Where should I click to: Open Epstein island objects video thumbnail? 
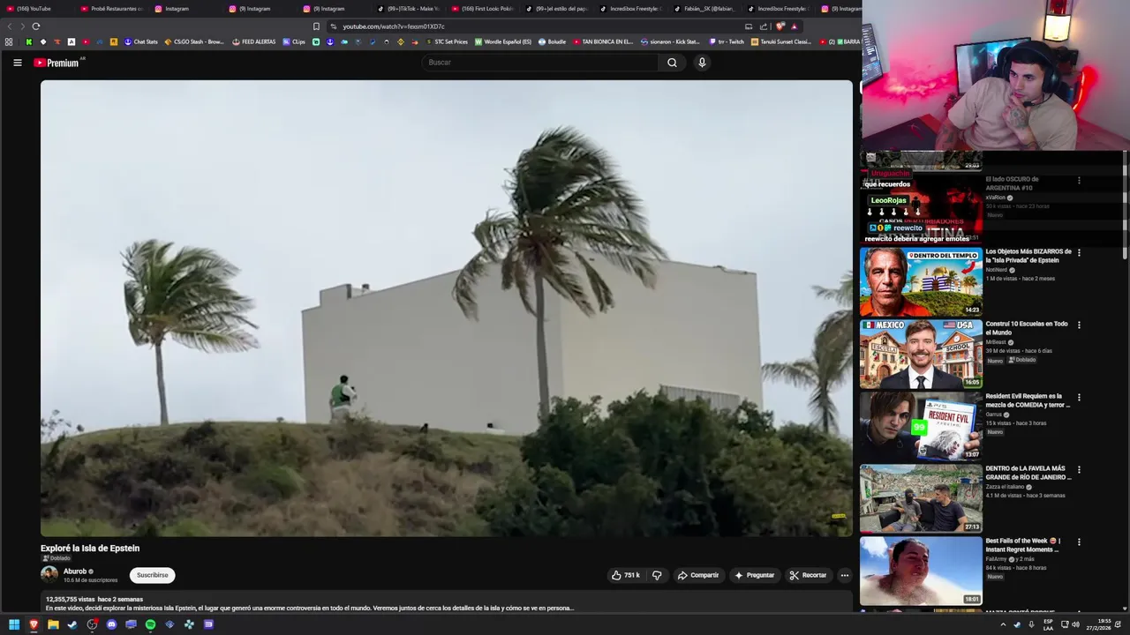click(921, 281)
